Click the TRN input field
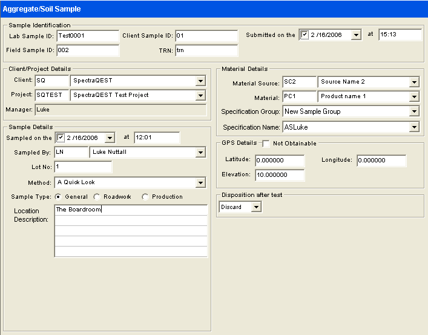The width and height of the screenshot is (428, 335). [206, 50]
